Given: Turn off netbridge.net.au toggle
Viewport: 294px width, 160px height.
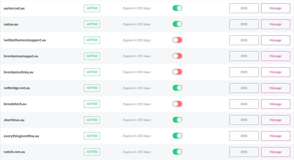Looking at the screenshot, I should coord(177,88).
